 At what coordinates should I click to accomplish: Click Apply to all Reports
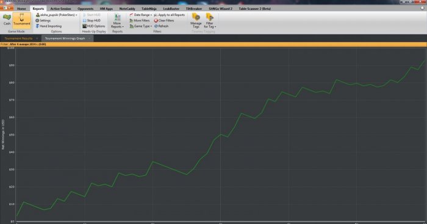(170, 15)
